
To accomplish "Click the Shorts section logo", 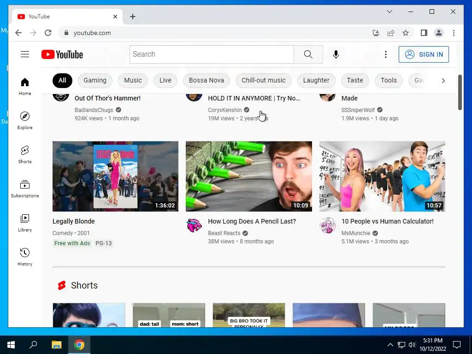I will click(x=62, y=285).
